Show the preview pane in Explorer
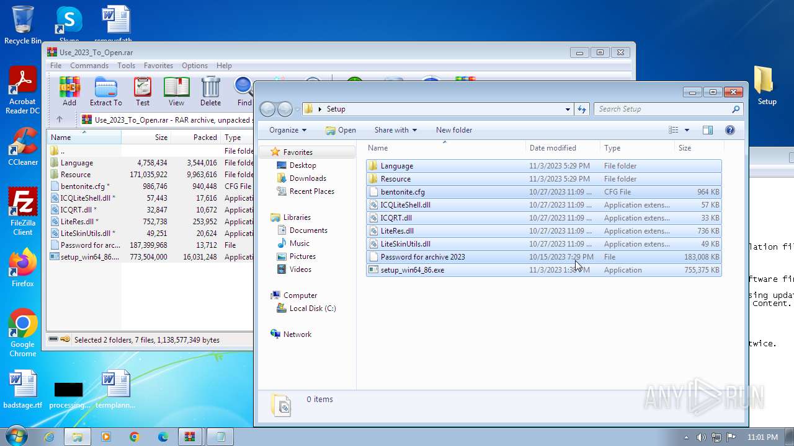This screenshot has width=794, height=446. (x=708, y=130)
